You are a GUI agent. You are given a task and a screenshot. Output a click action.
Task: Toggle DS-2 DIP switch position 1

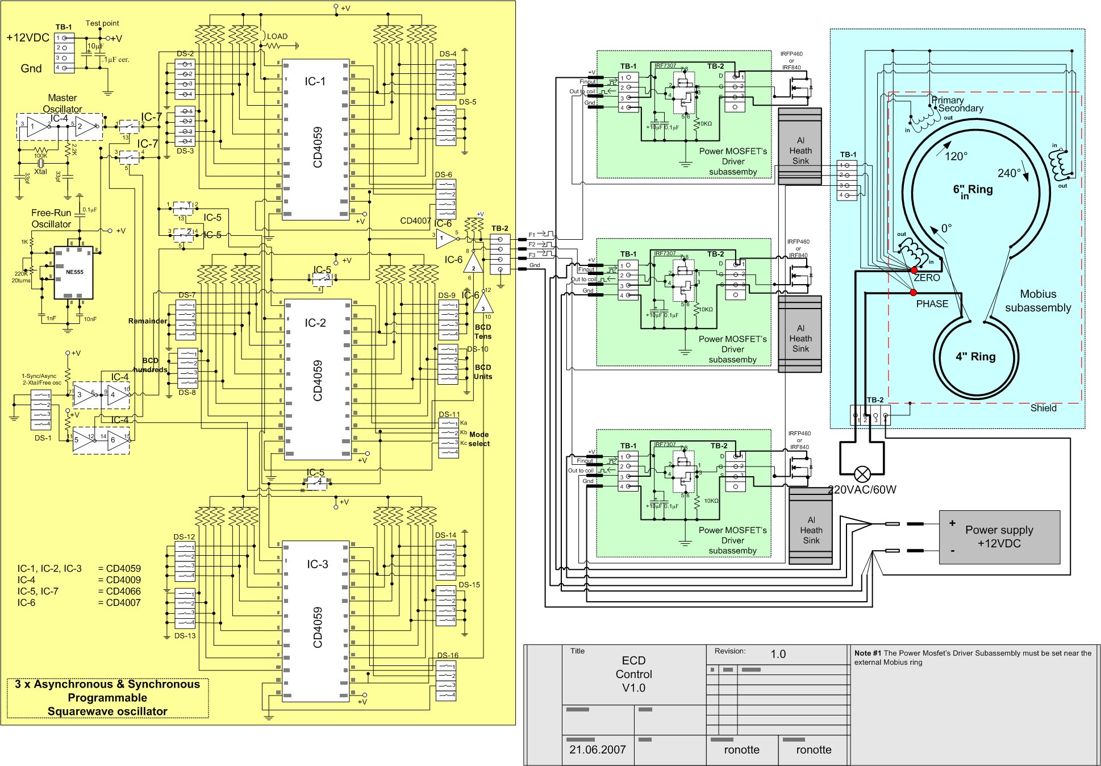click(185, 65)
